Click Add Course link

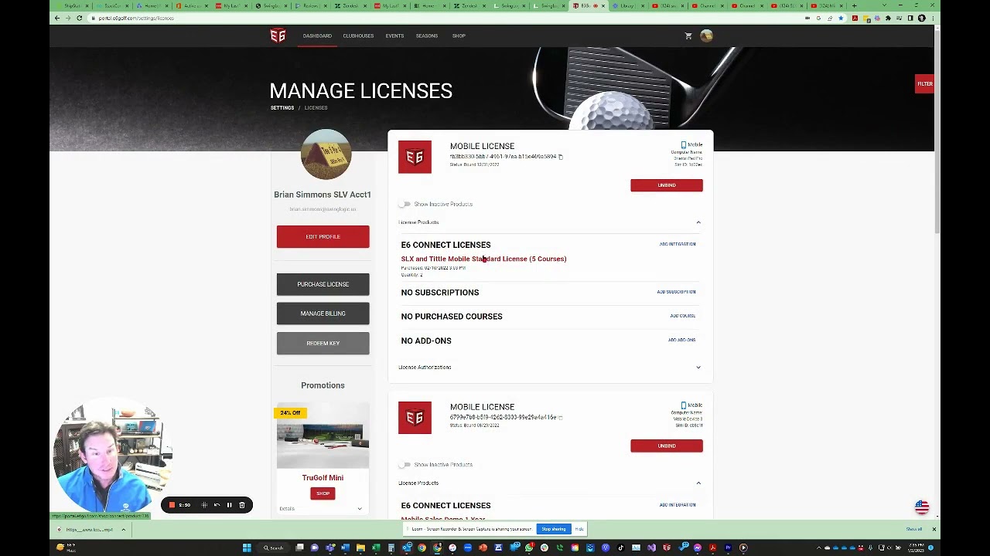[683, 316]
